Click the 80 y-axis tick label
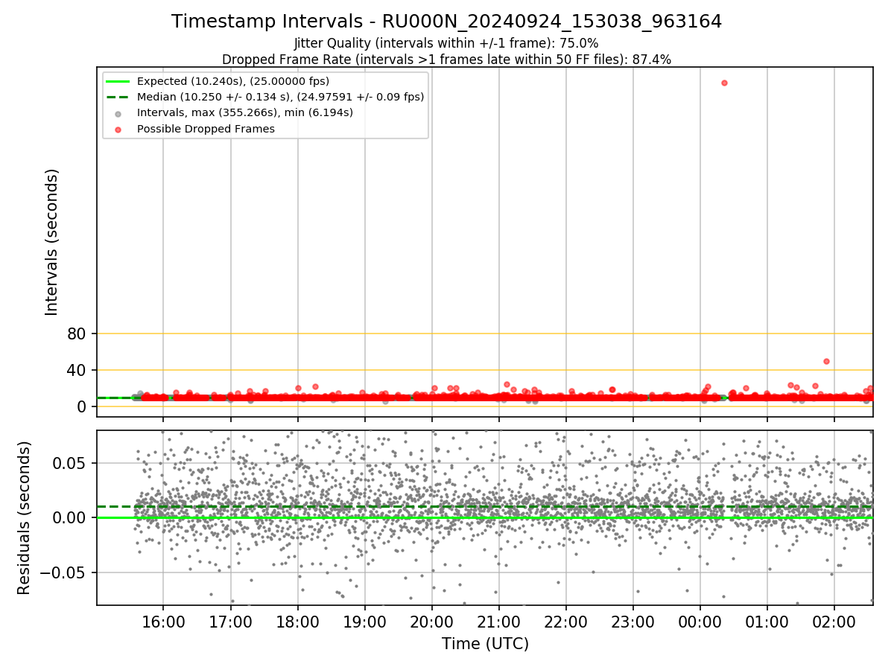This screenshot has width=894, height=670. coord(77,334)
